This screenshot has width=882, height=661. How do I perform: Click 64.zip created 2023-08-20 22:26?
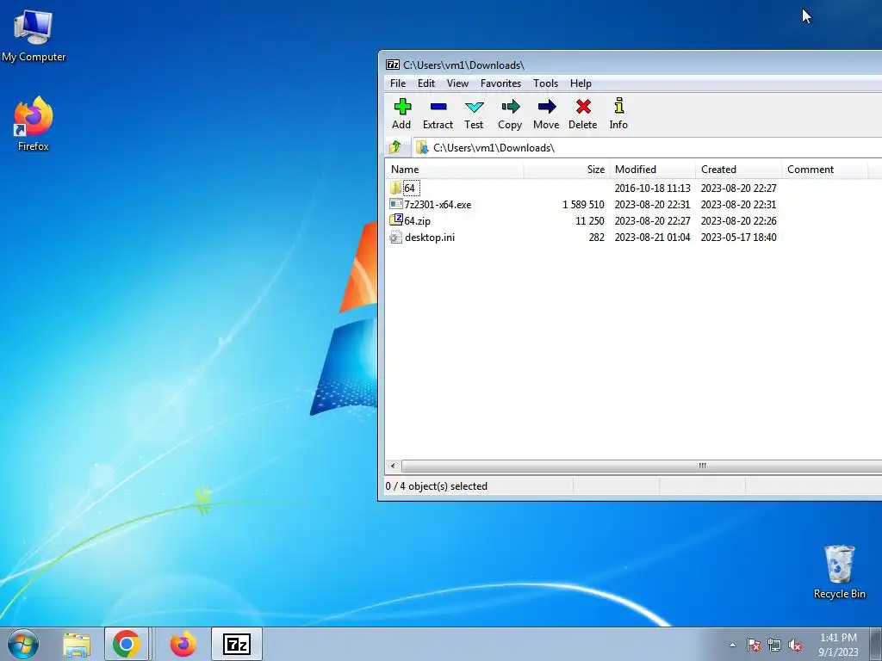click(x=738, y=221)
